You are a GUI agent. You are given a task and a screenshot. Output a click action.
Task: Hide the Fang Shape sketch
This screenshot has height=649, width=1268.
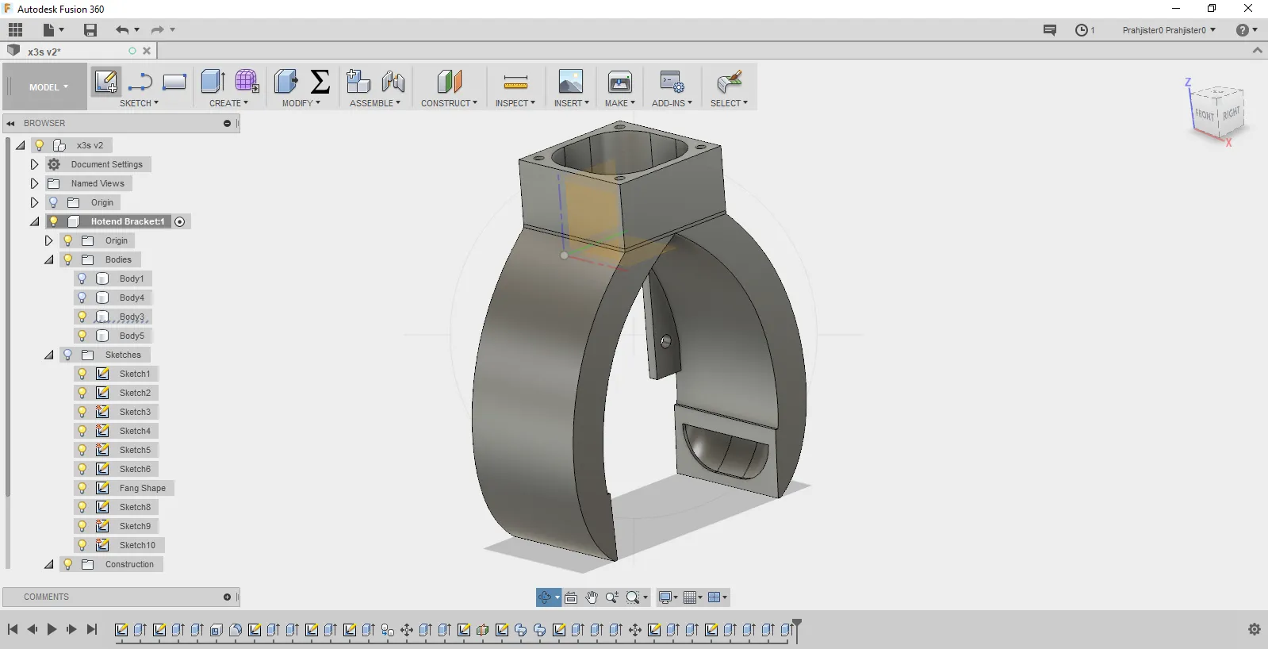tap(82, 488)
